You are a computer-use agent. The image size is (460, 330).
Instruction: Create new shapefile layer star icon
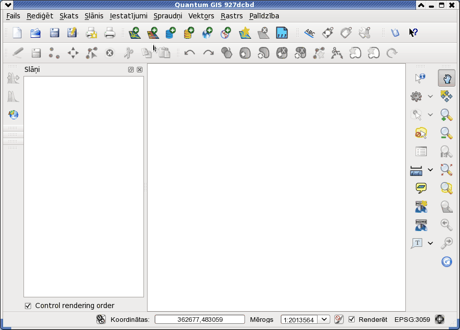(x=245, y=33)
